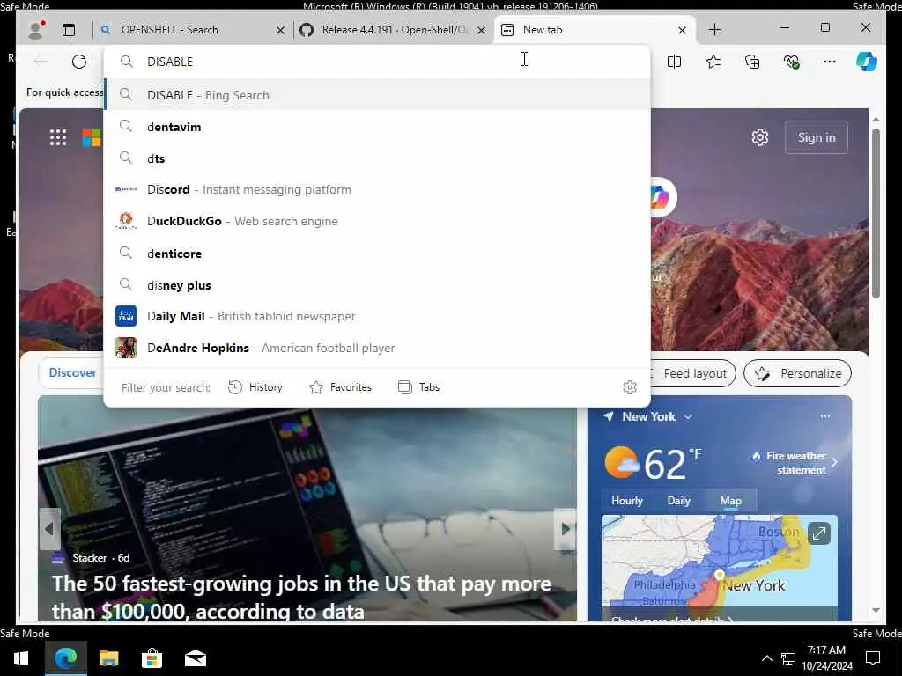Select the Daily weather tab

tap(679, 501)
